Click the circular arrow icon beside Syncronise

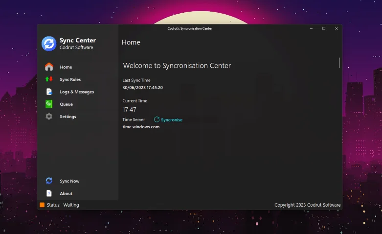(157, 119)
